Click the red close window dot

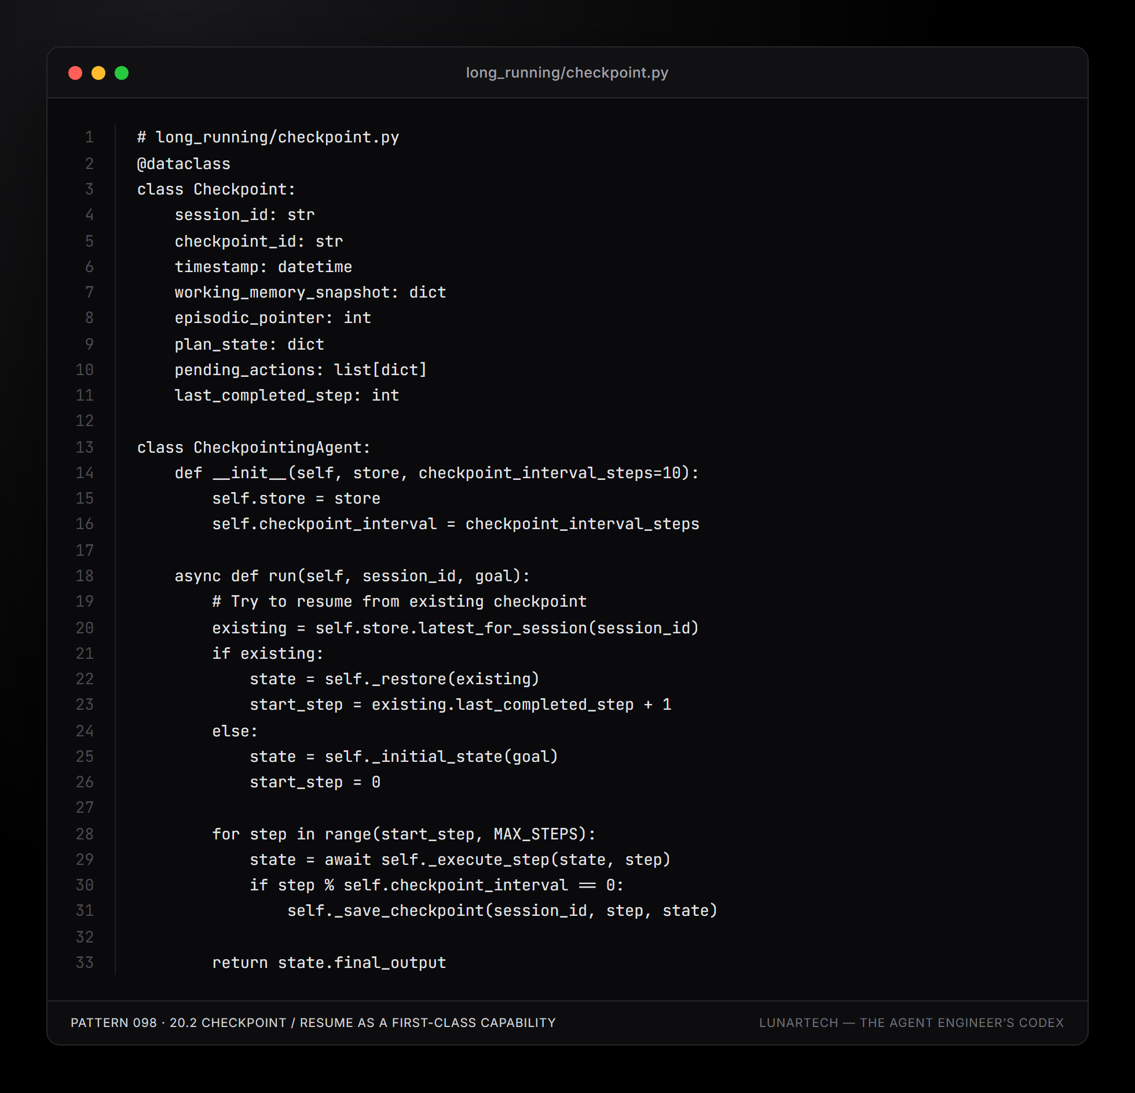(75, 73)
